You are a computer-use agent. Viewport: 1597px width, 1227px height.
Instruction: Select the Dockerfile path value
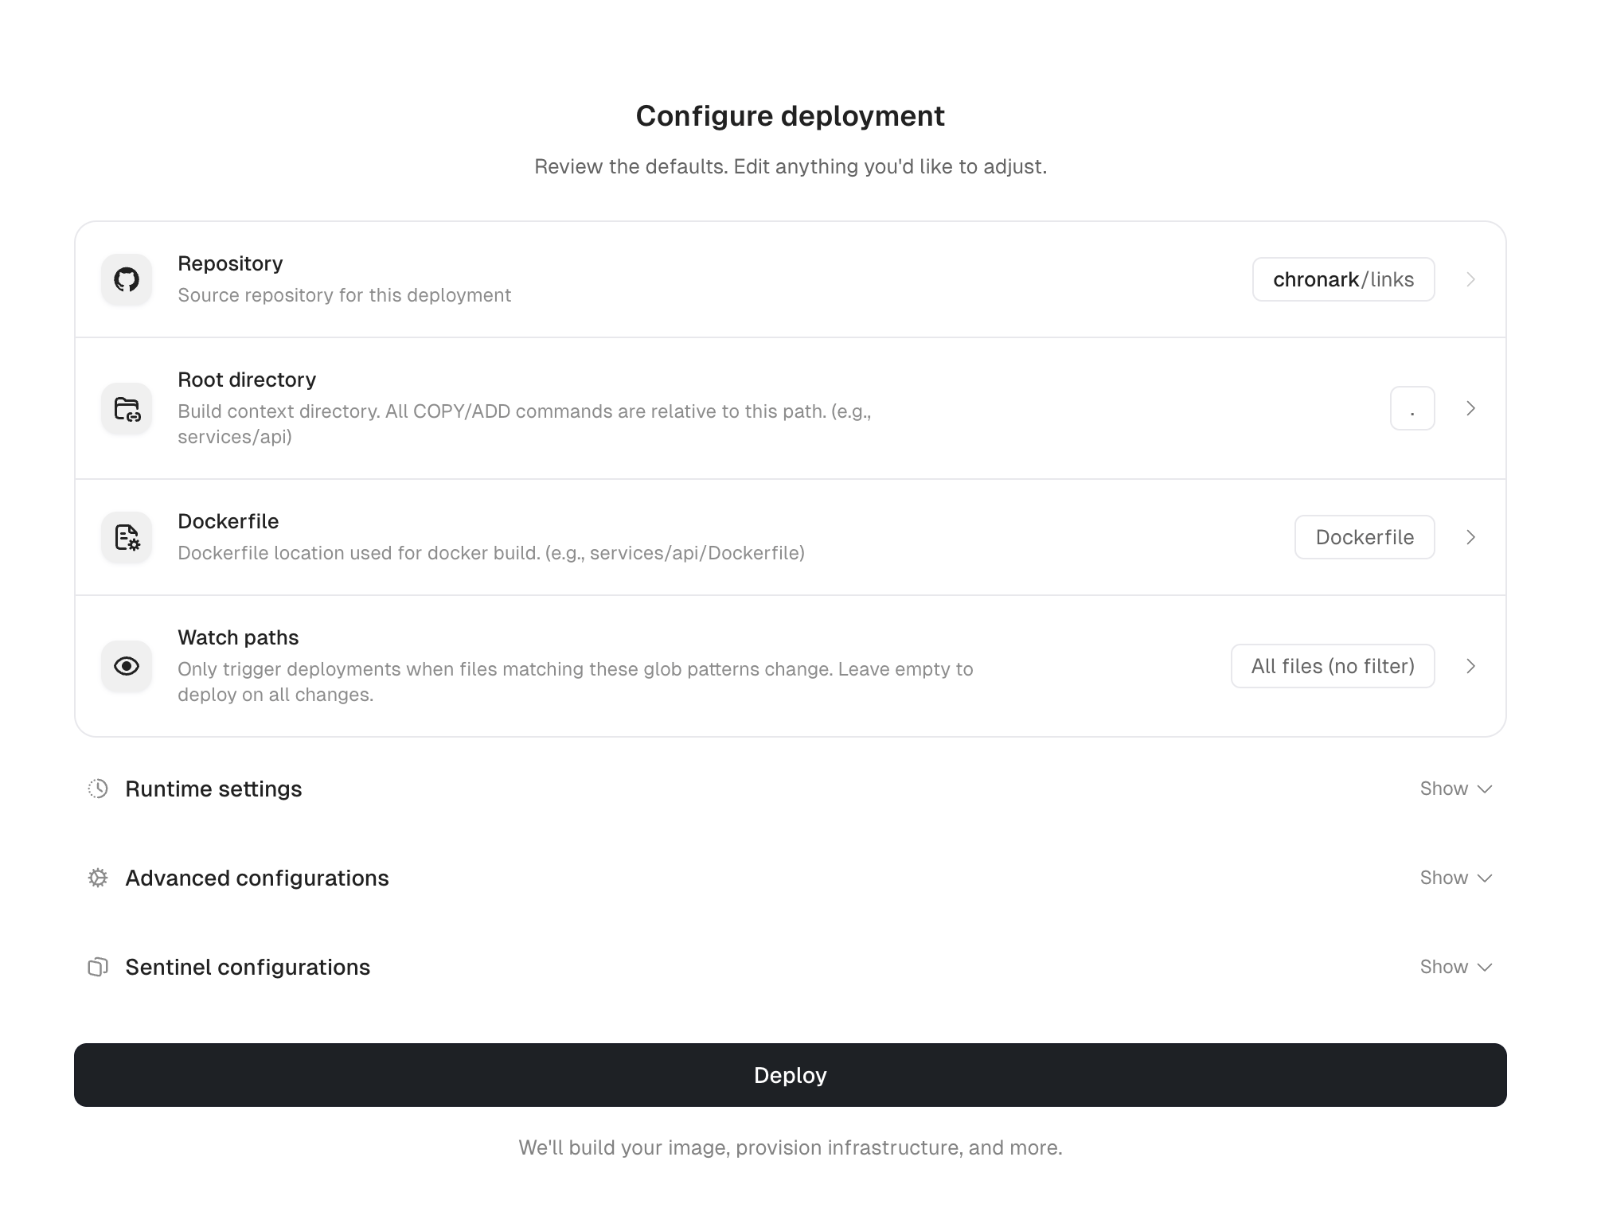(1364, 537)
